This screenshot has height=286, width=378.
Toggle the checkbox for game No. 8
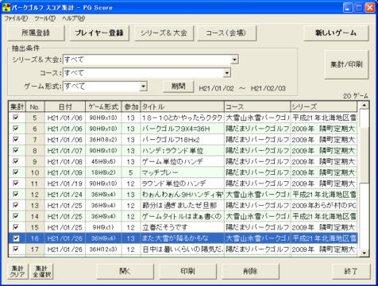[16, 150]
